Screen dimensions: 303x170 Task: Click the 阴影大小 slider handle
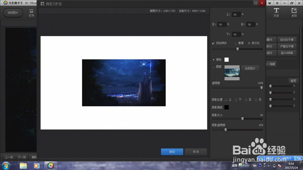click(x=242, y=119)
